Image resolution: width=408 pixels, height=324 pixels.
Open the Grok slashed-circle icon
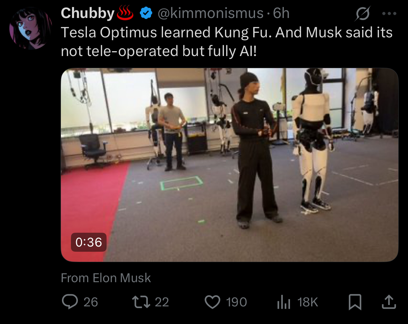pos(362,13)
